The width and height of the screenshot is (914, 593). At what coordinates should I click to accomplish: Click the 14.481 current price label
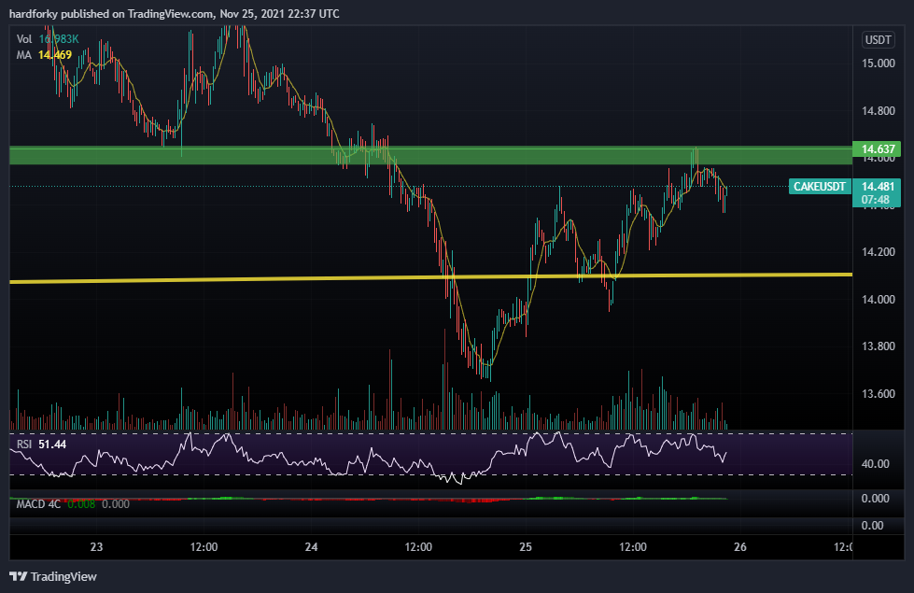(x=877, y=187)
